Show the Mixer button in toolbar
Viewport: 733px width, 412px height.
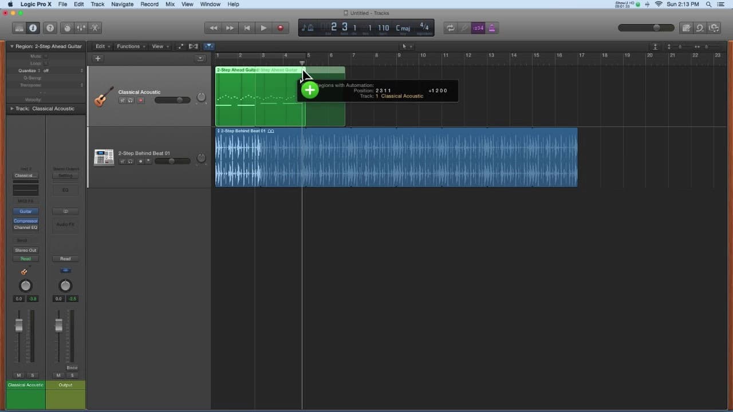(81, 27)
